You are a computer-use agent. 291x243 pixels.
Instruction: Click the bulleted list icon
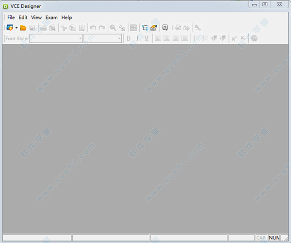(x=205, y=38)
